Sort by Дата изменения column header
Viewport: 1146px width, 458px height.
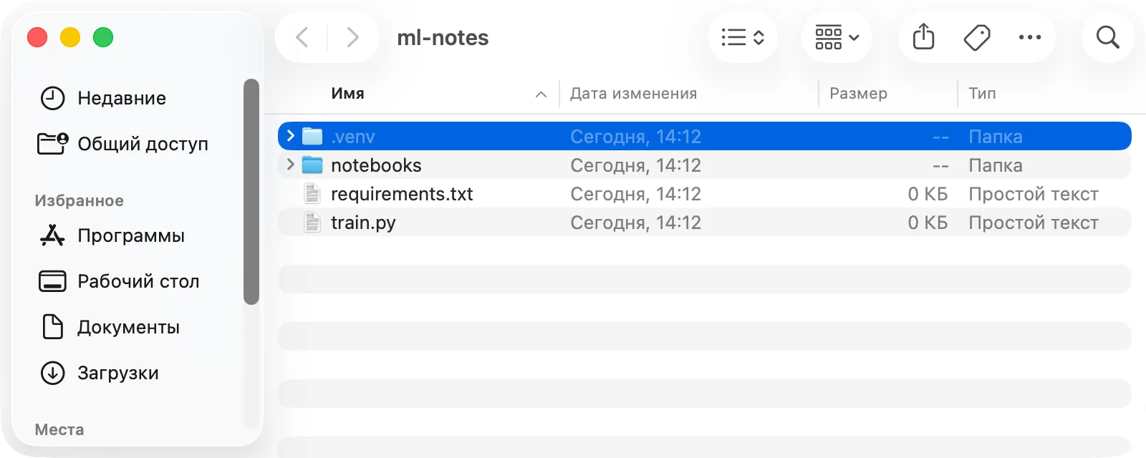[x=633, y=93]
